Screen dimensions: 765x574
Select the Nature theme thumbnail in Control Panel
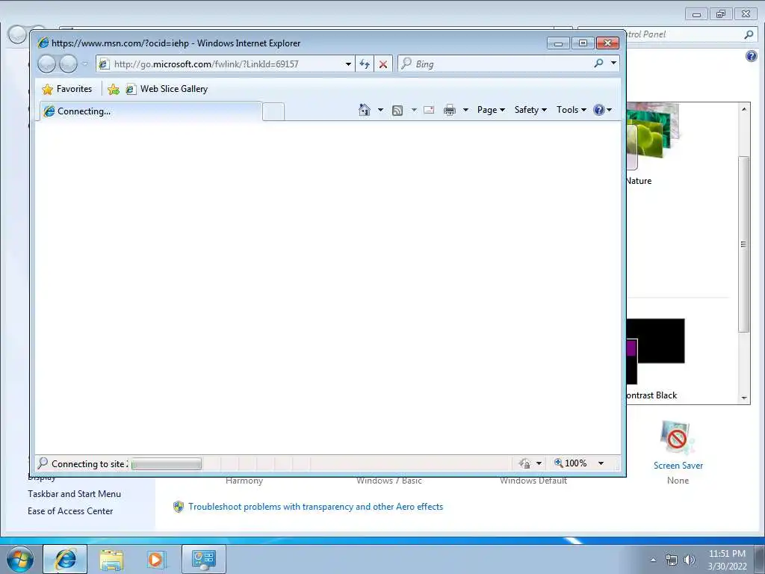651,136
